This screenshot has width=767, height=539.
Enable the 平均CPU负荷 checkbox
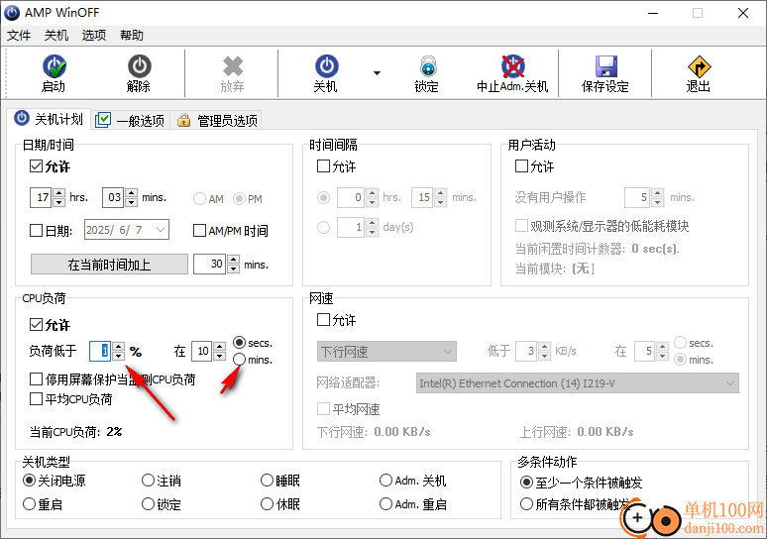[x=37, y=399]
